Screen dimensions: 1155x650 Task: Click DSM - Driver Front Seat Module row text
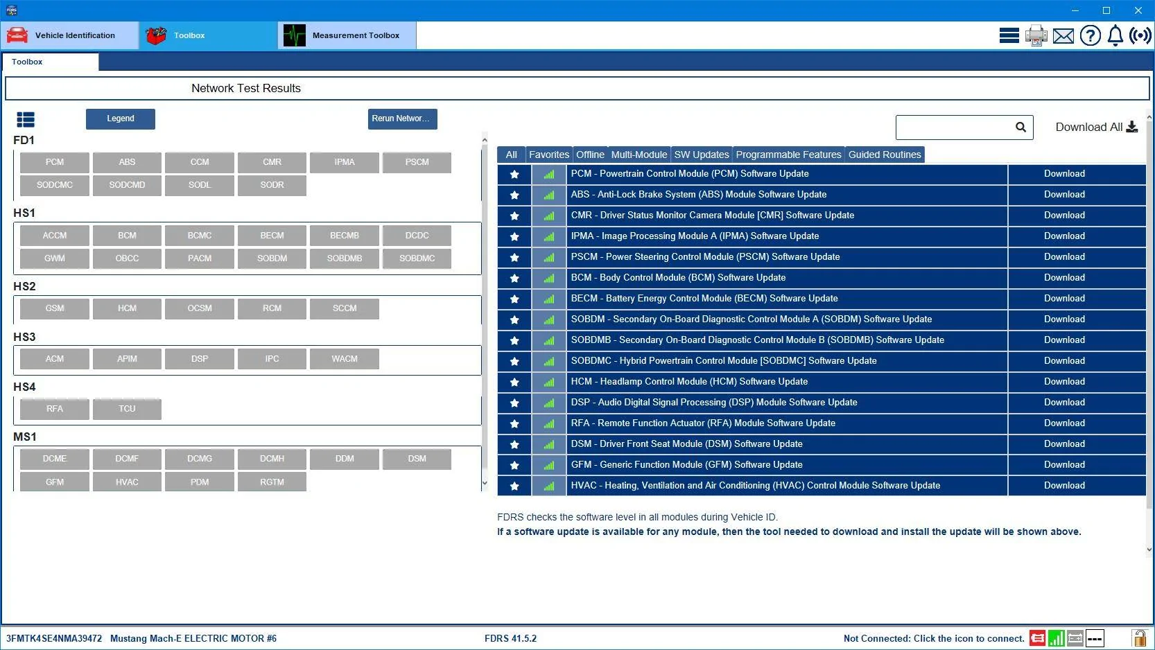pyautogui.click(x=686, y=444)
